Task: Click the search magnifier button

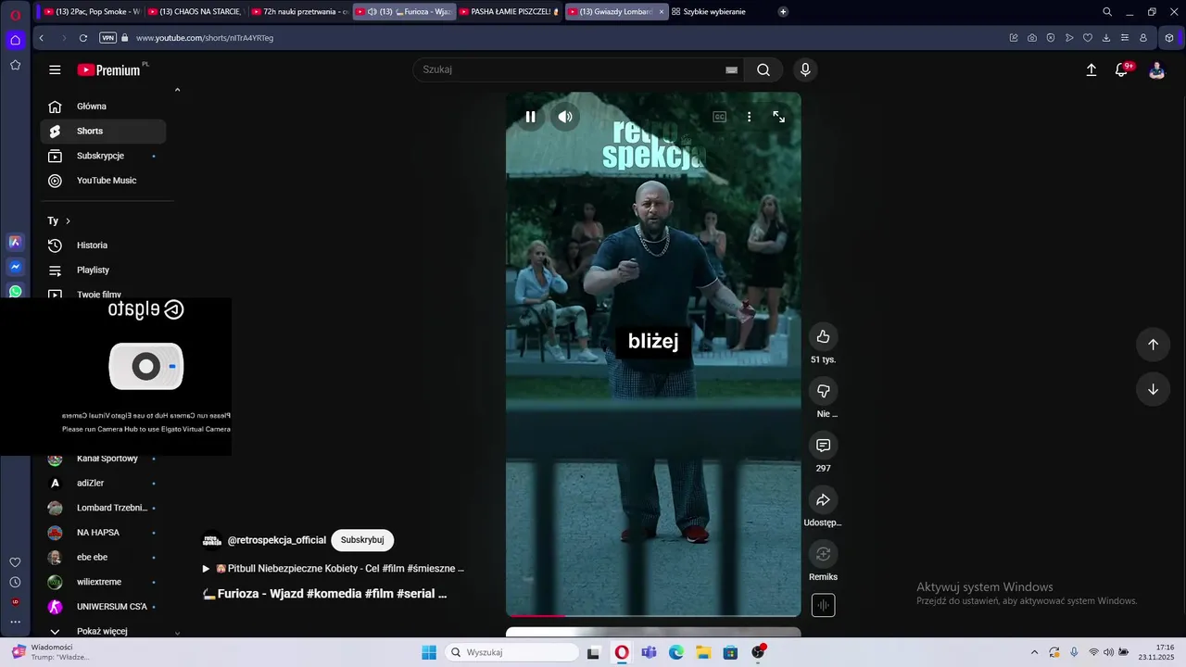Action: pyautogui.click(x=763, y=69)
